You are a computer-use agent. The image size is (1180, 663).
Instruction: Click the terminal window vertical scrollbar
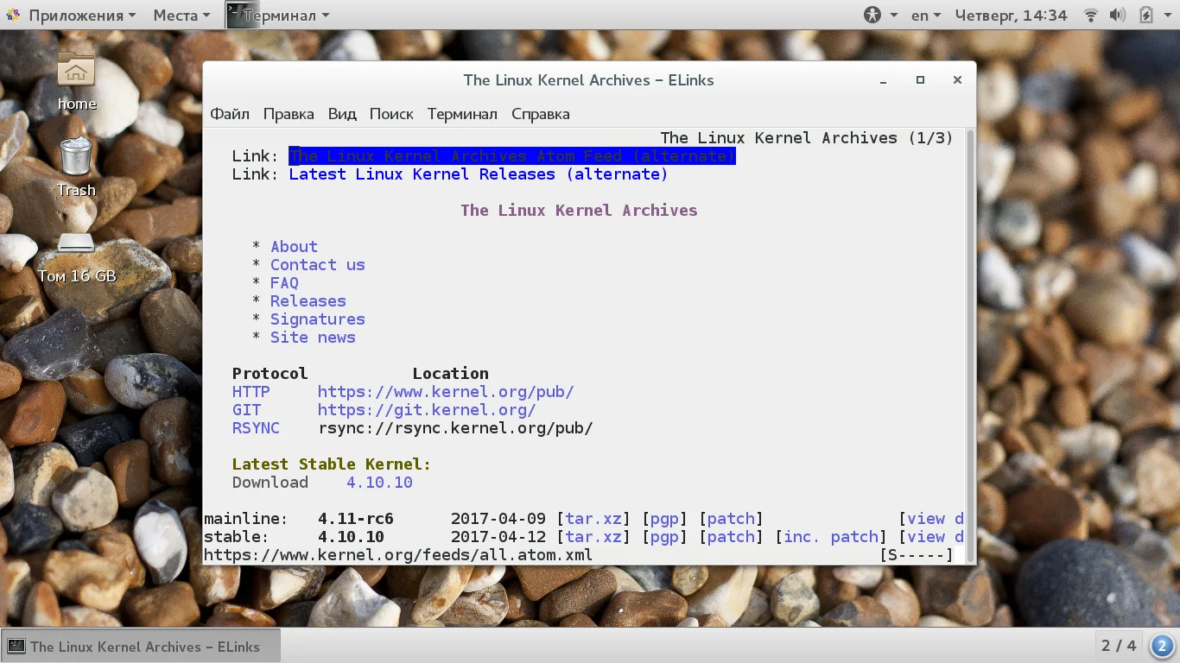click(970, 345)
